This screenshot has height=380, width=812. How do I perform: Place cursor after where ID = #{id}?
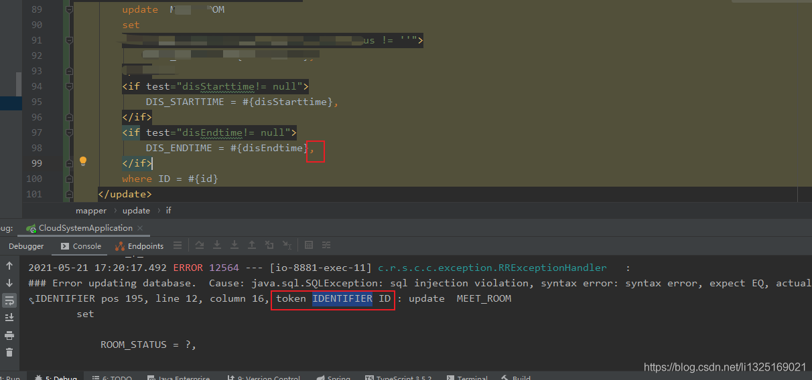pos(219,179)
